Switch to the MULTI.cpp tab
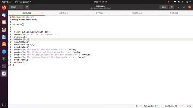193x108 pixels. pos(137,13)
